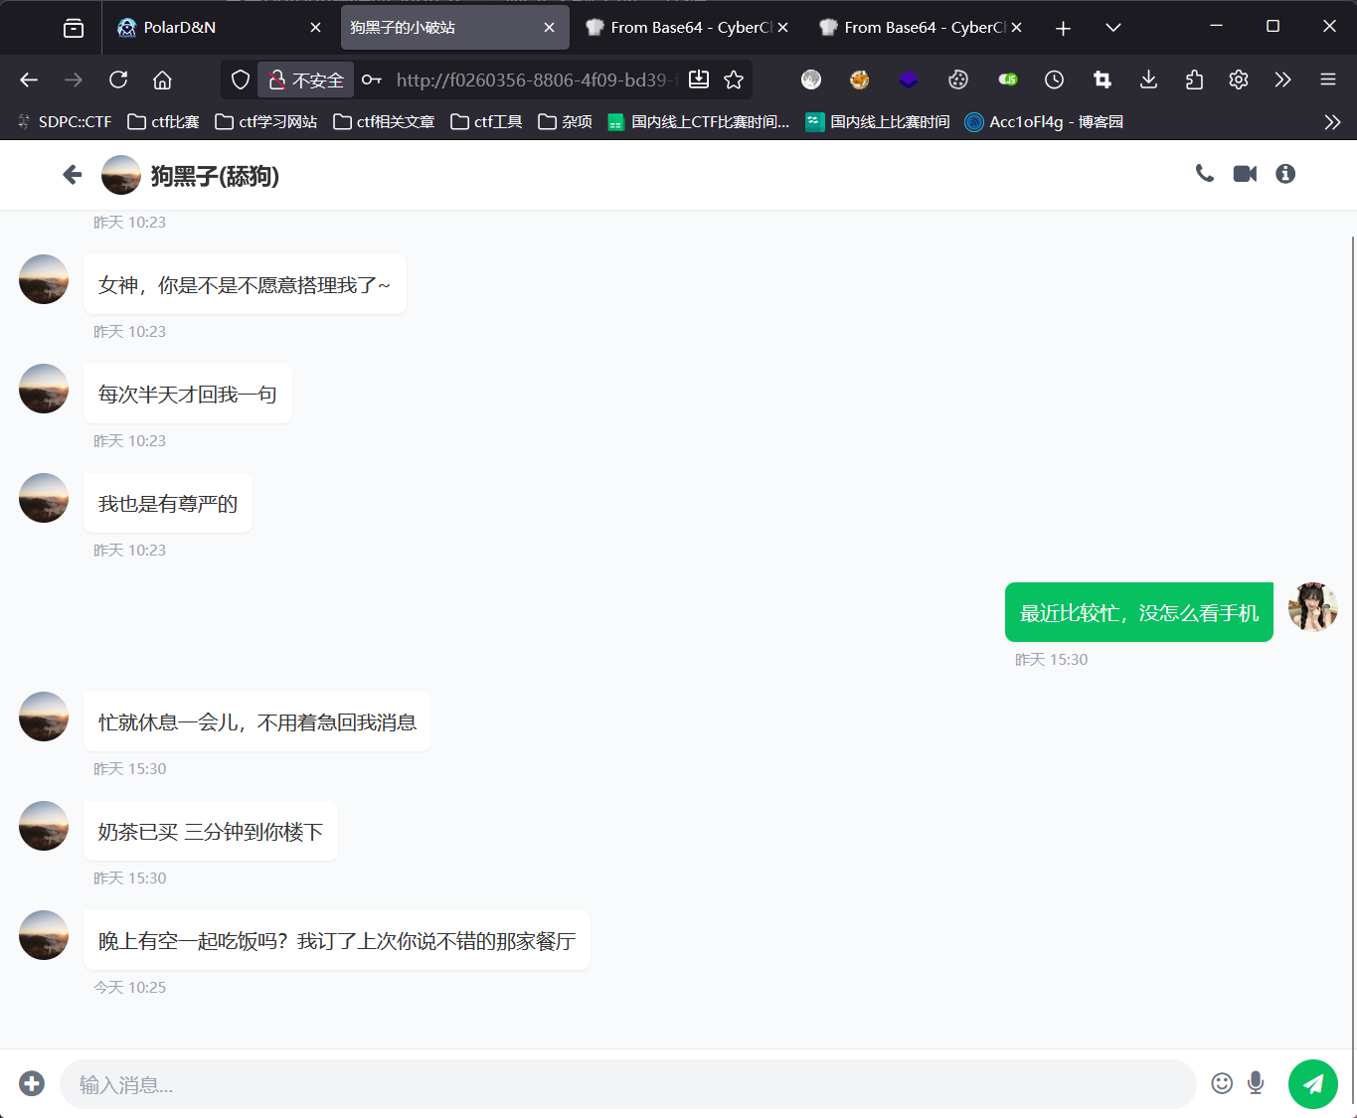This screenshot has height=1118, width=1357.
Task: Open chat info with the info icon
Action: coord(1285,174)
